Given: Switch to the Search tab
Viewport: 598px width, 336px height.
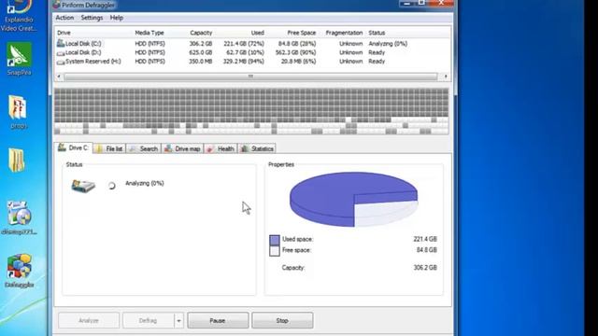Looking at the screenshot, I should pos(144,148).
